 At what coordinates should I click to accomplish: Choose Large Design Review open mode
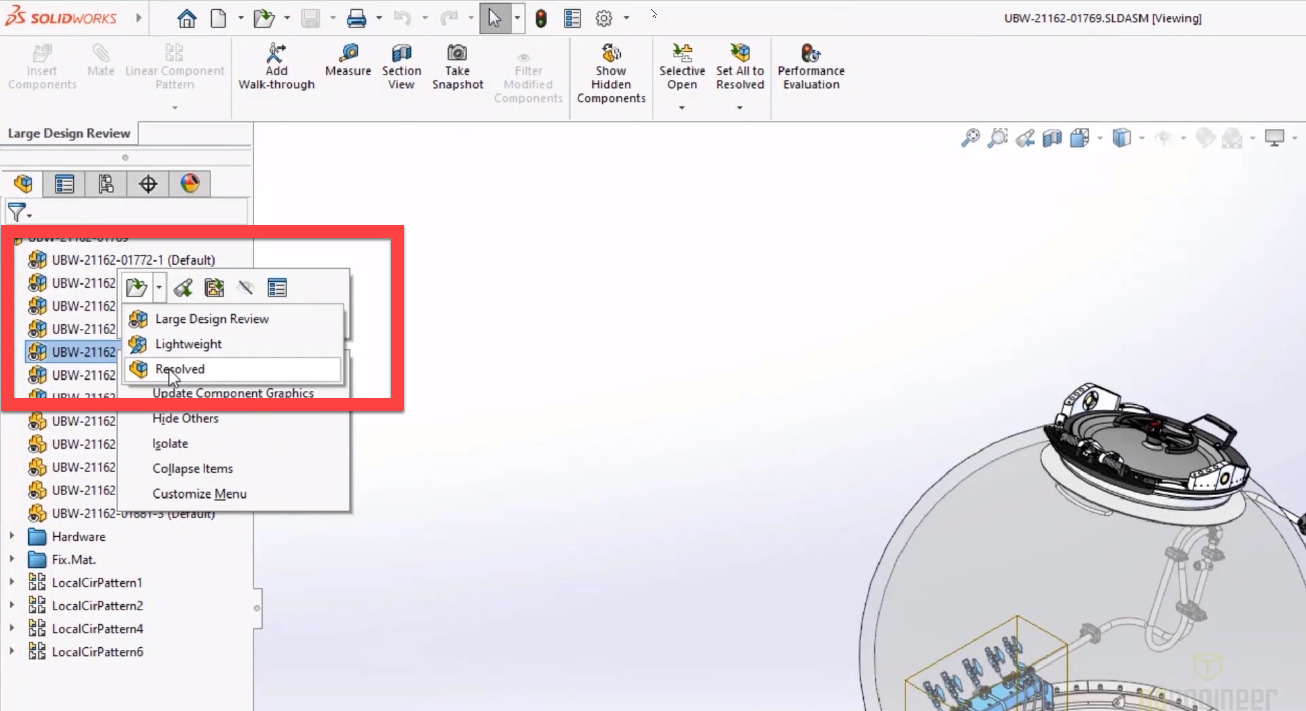pyautogui.click(x=233, y=319)
